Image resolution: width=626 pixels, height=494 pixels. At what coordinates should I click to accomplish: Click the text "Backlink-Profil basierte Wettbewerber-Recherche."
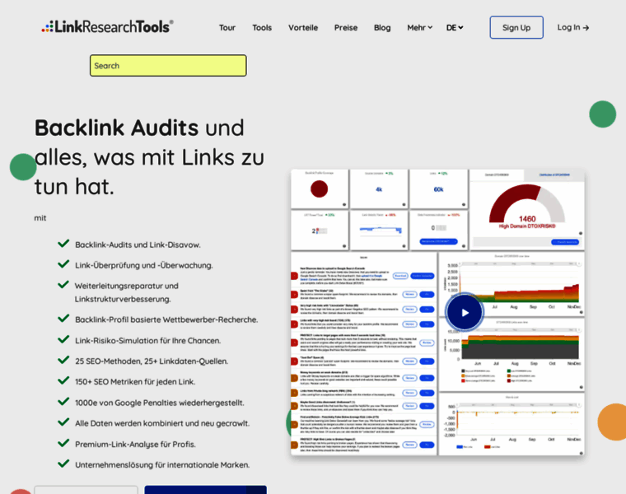[x=166, y=319]
